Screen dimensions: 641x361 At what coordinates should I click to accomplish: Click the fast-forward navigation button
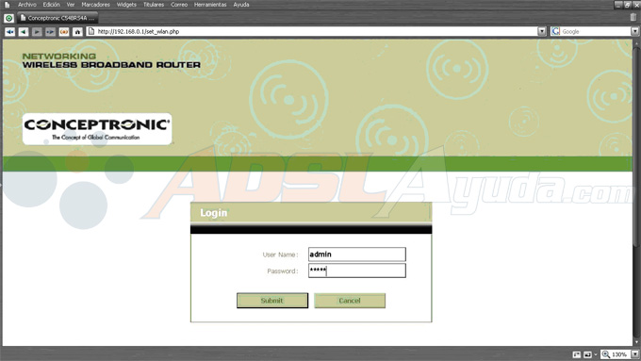[50, 31]
